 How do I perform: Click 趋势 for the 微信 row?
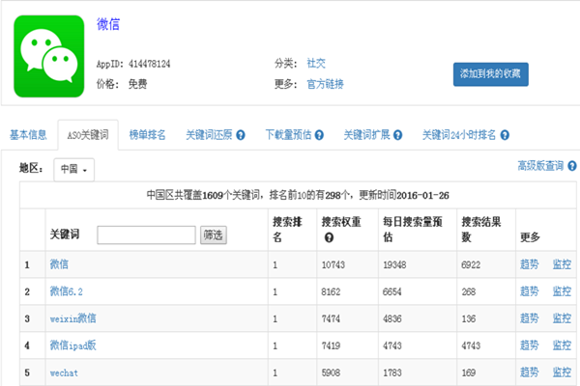pyautogui.click(x=530, y=264)
